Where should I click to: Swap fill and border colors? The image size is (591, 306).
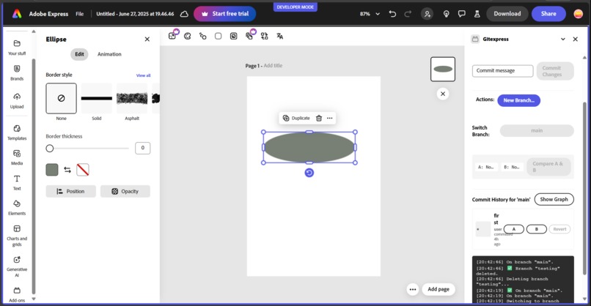(67, 170)
